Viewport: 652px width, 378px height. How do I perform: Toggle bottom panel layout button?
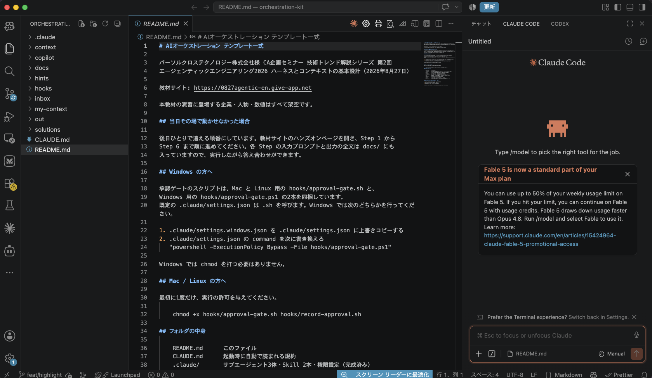click(x=630, y=7)
